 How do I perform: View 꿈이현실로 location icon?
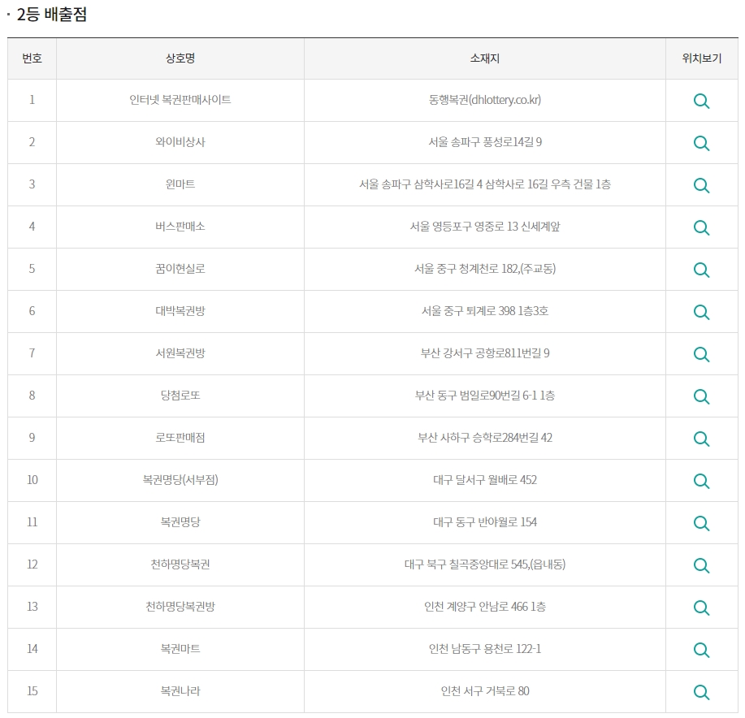pos(701,270)
